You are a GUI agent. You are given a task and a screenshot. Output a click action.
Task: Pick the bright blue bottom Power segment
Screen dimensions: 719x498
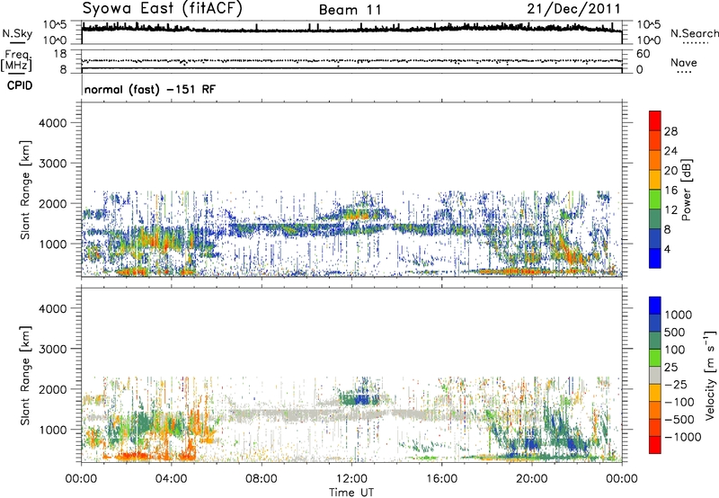click(x=655, y=258)
